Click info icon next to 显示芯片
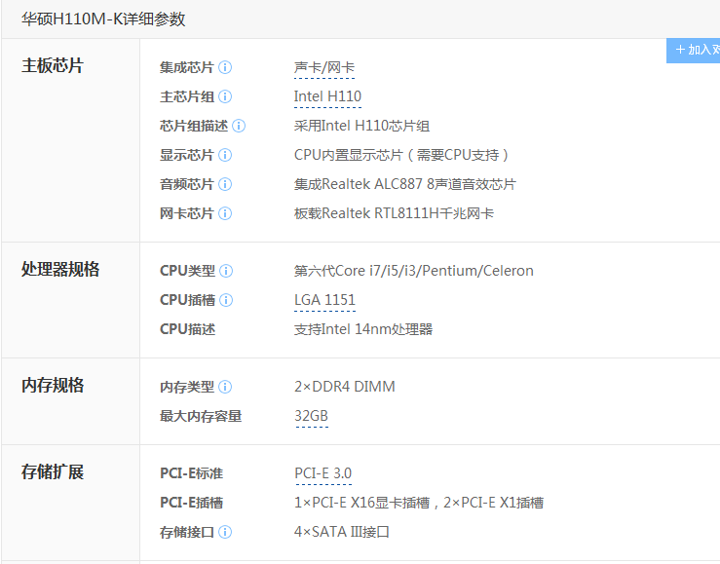The height and width of the screenshot is (564, 720). coord(225,155)
